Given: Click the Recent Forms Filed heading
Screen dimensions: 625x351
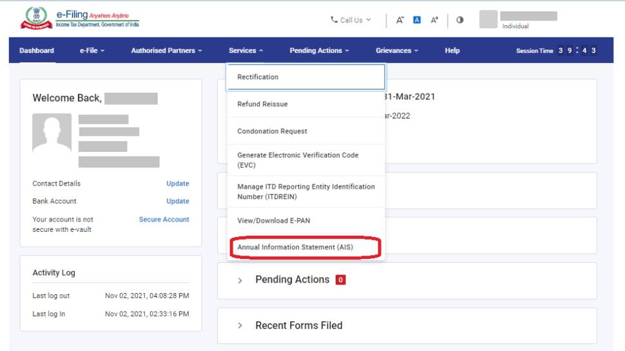Looking at the screenshot, I should pos(299,325).
